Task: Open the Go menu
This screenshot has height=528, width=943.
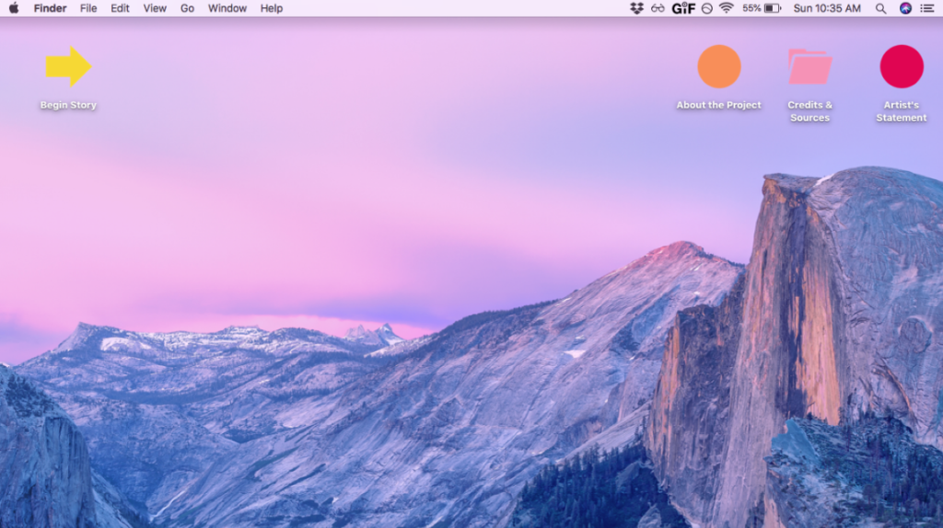Action: [x=187, y=8]
